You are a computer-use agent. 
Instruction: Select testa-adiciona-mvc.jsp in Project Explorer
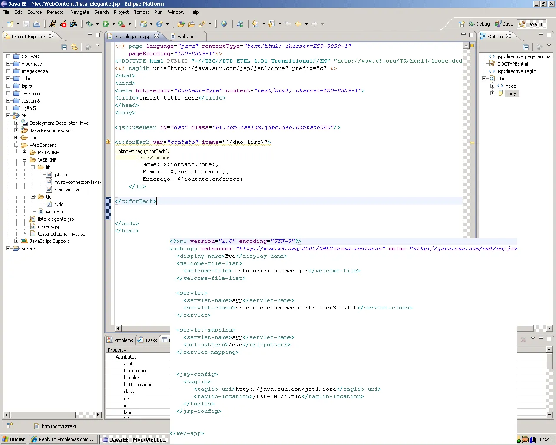click(61, 234)
